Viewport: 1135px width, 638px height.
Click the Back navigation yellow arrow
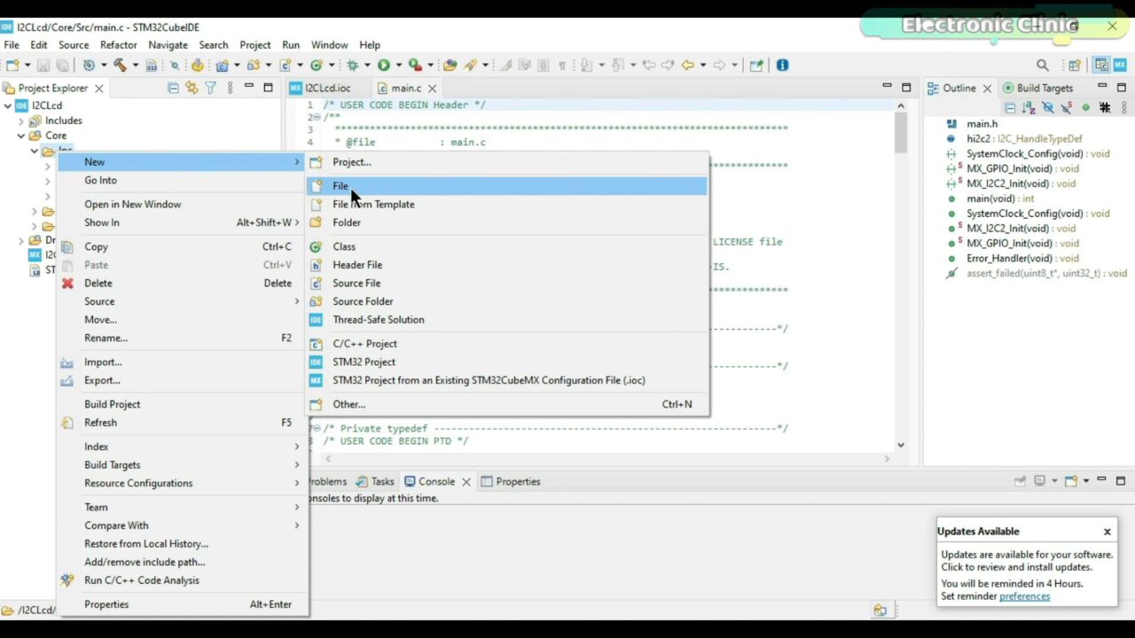tap(687, 65)
